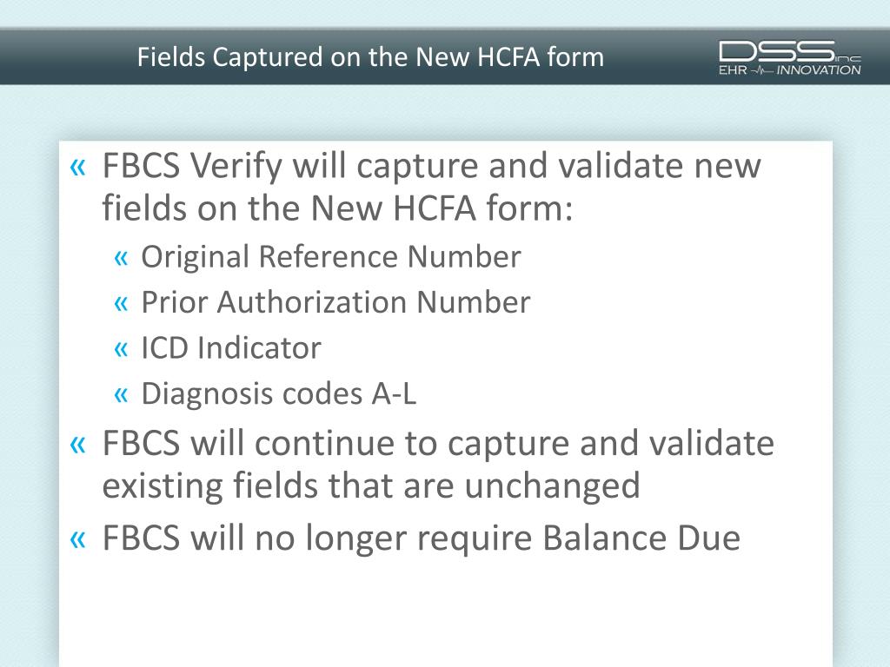
Task: Click the bullet before FBCS will continue
Action: (77, 445)
